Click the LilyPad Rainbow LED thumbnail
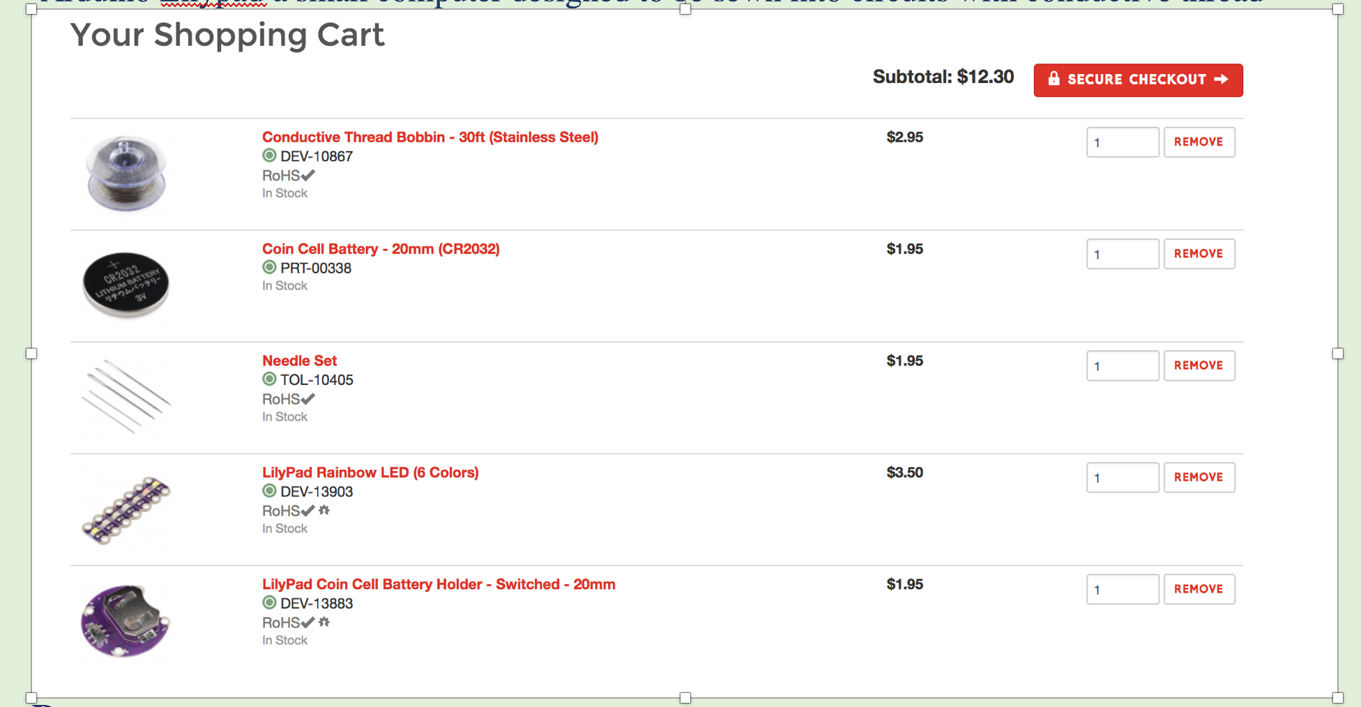 pos(126,510)
